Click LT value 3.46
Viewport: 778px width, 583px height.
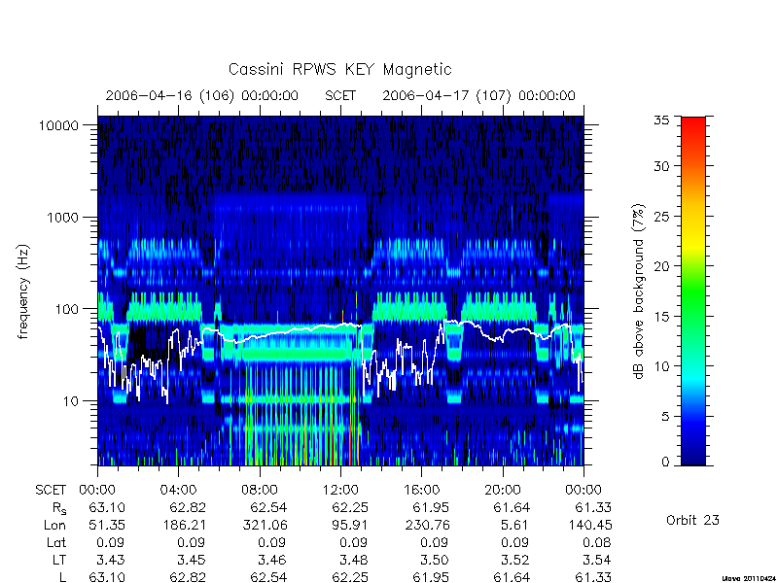point(273,561)
